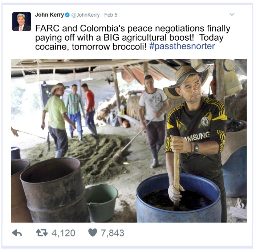
Task: Click the blue plastic barrel in the photo
Action: coord(178,198)
